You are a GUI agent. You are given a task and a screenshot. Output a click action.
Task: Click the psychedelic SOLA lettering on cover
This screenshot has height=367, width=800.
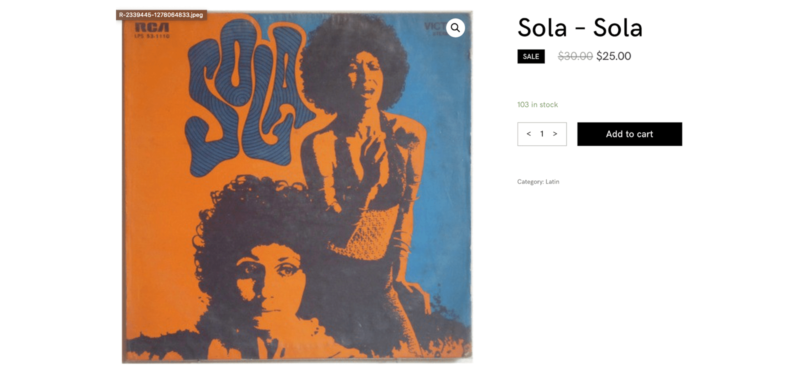245,95
